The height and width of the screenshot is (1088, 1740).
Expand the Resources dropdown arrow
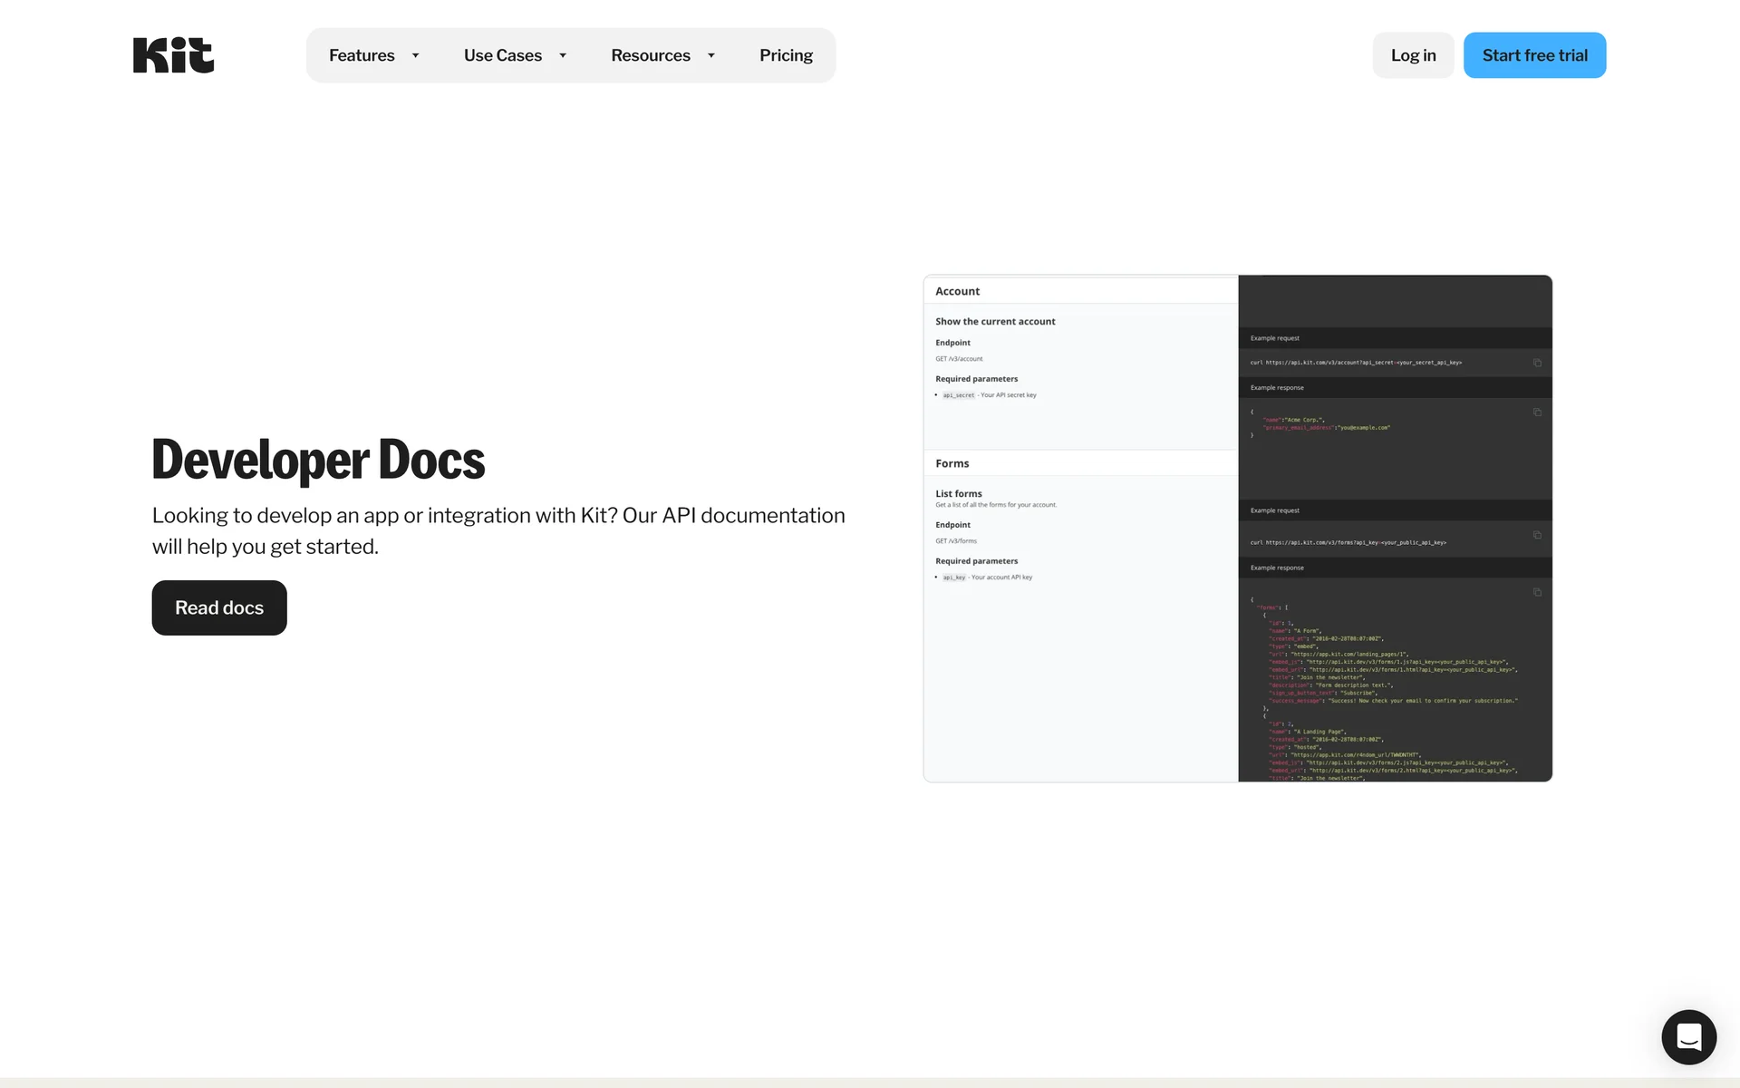pyautogui.click(x=711, y=55)
